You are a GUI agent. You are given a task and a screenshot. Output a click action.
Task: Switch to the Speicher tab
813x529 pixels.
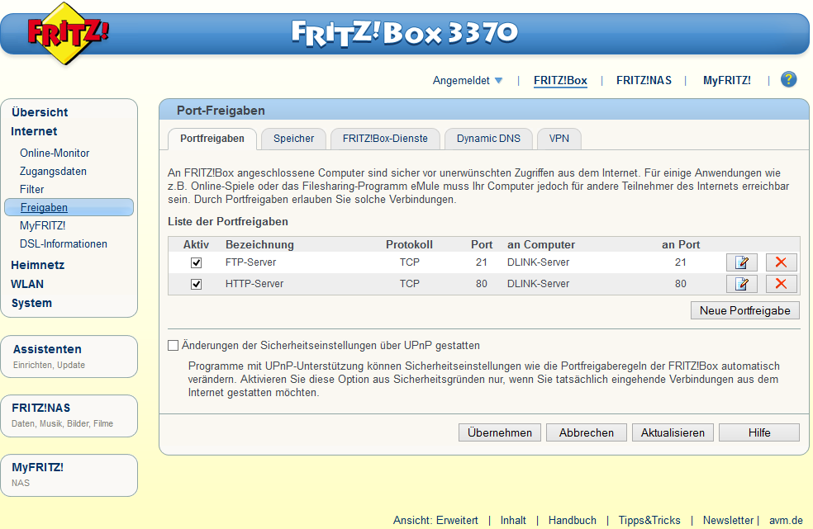pos(293,139)
